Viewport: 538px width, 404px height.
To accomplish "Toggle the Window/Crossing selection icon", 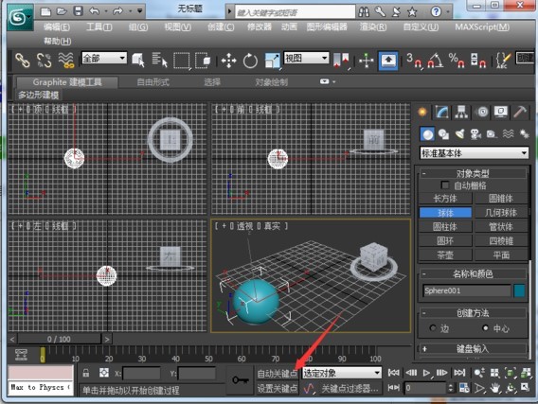I will pos(203,61).
